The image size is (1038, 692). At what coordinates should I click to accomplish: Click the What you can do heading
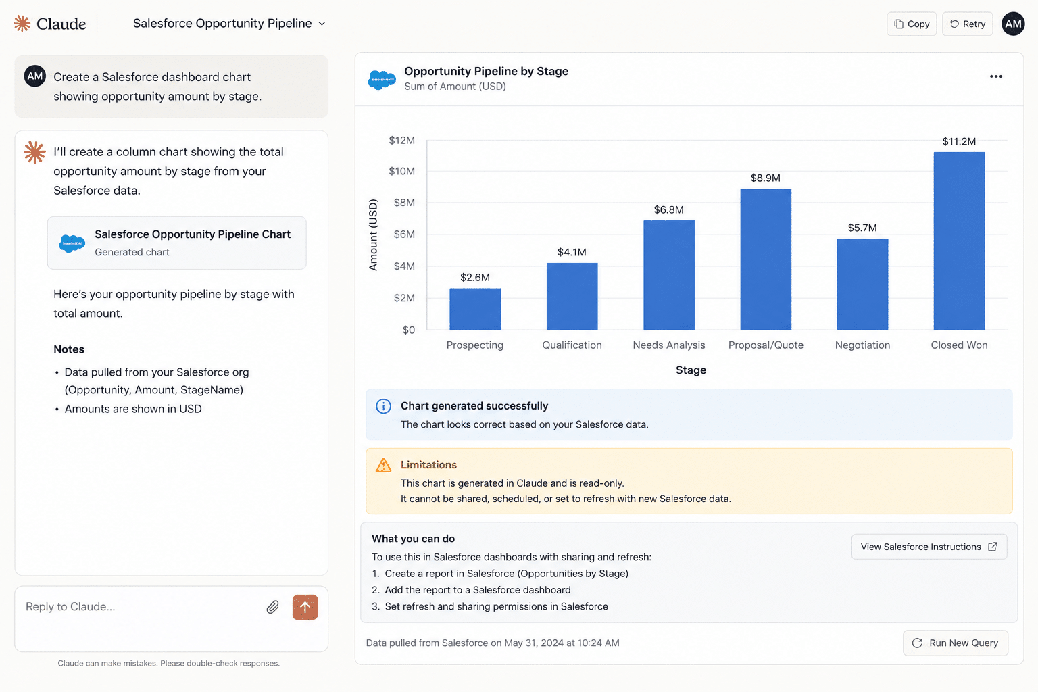[x=413, y=539]
